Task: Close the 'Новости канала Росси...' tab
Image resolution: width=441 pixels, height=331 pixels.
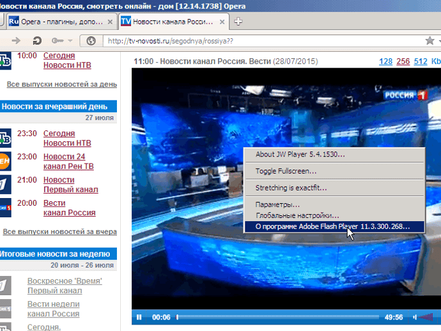Action: pos(222,22)
